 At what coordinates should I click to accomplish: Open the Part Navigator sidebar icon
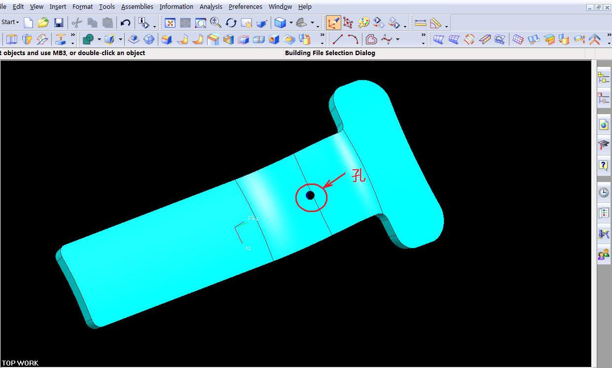(604, 98)
